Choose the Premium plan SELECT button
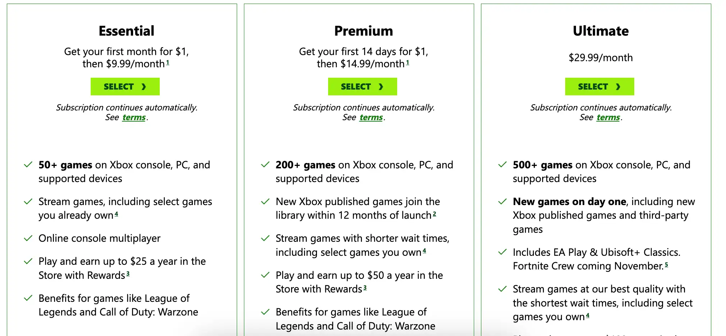The width and height of the screenshot is (726, 336). click(362, 87)
